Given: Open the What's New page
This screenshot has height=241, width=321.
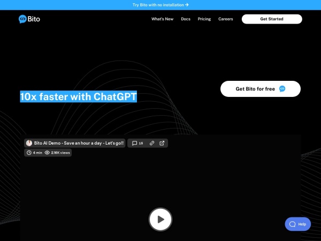Looking at the screenshot, I should [x=162, y=19].
